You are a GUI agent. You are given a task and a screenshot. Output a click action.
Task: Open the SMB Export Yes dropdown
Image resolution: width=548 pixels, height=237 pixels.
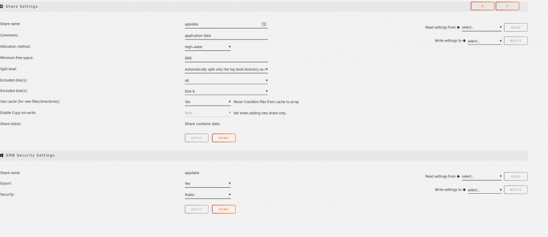click(x=208, y=183)
